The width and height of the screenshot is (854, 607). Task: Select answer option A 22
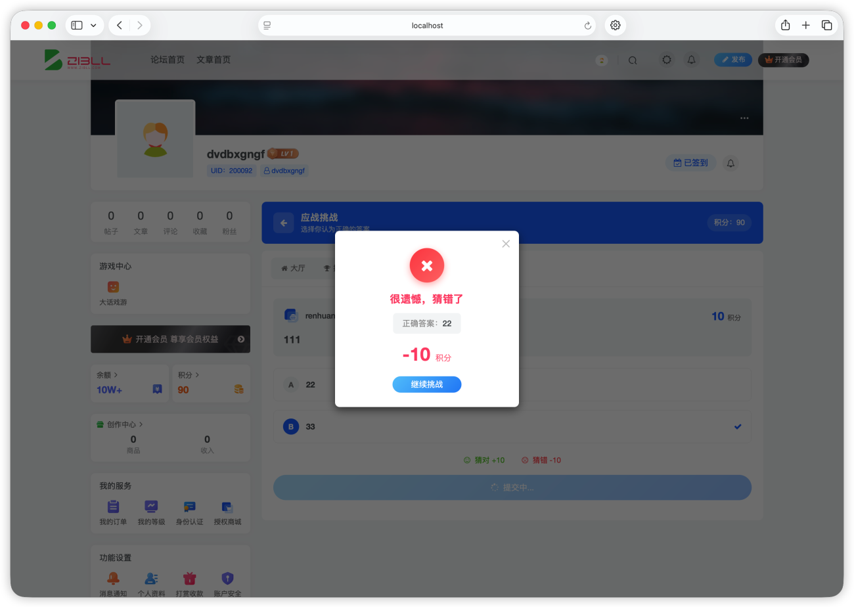512,385
